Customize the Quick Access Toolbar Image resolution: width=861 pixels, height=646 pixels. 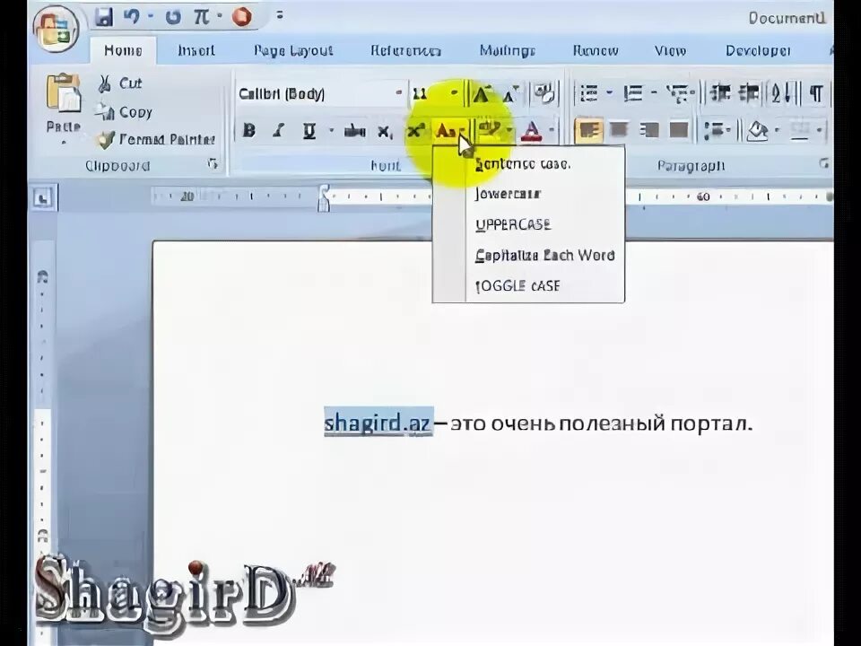pos(280,15)
